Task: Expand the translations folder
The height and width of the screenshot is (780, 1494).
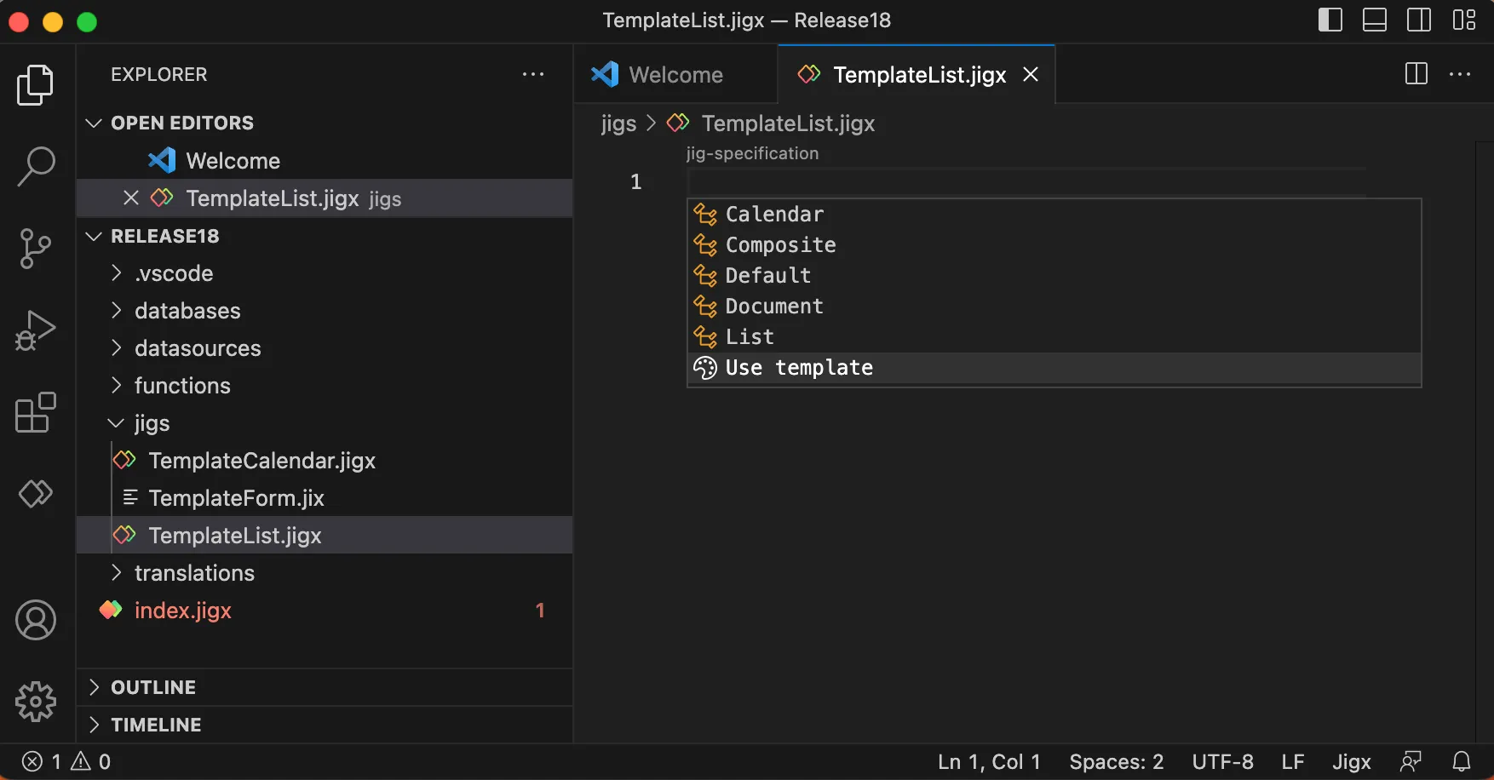Action: pyautogui.click(x=324, y=573)
